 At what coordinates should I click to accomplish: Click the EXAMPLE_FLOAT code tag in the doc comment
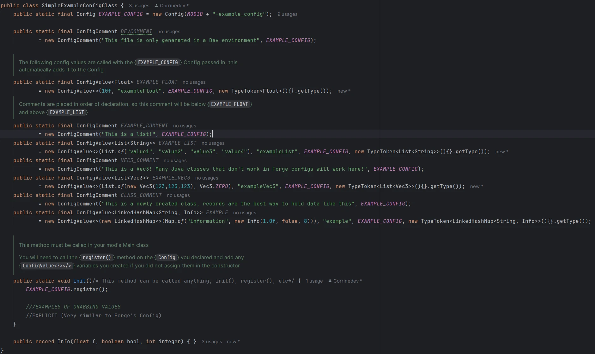coord(229,104)
